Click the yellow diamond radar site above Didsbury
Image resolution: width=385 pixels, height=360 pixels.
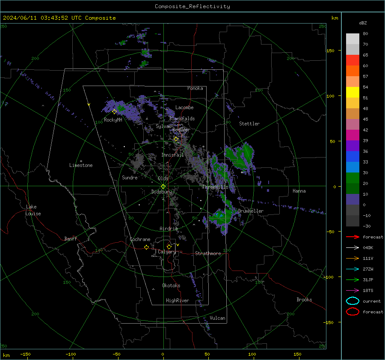pos(163,187)
